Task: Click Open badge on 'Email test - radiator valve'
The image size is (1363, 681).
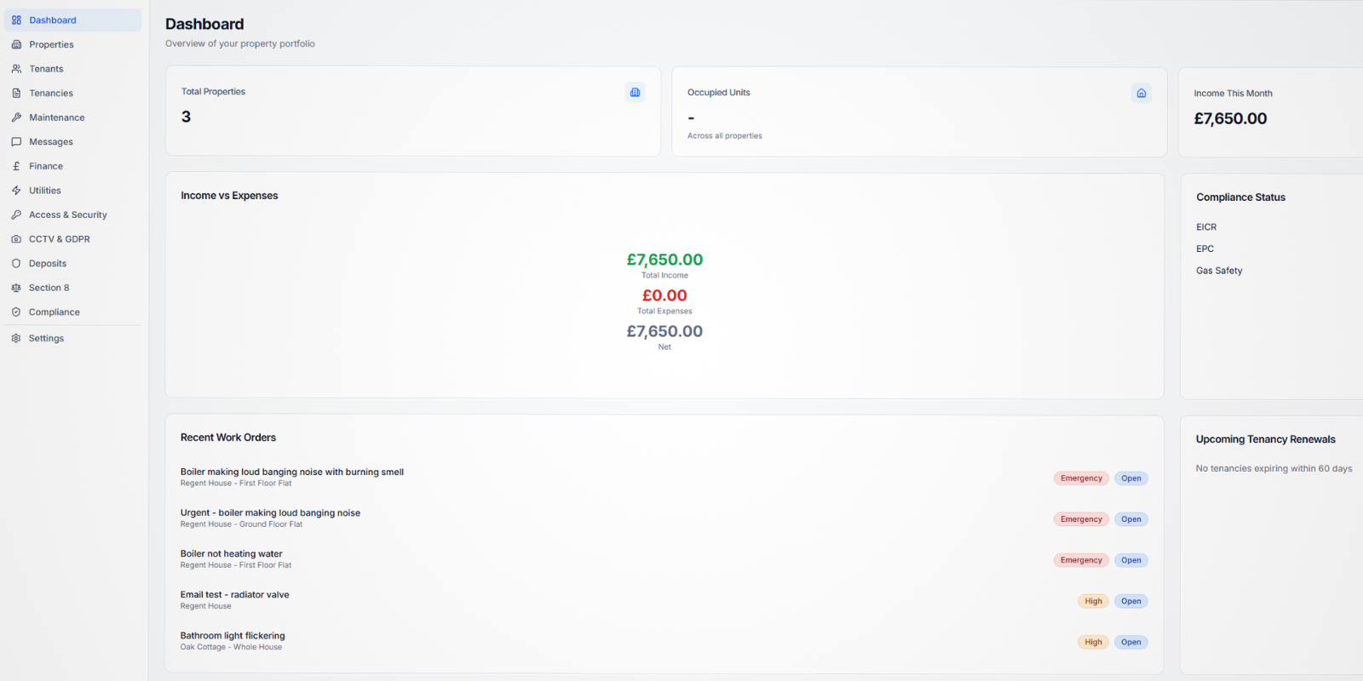Action: tap(1131, 601)
